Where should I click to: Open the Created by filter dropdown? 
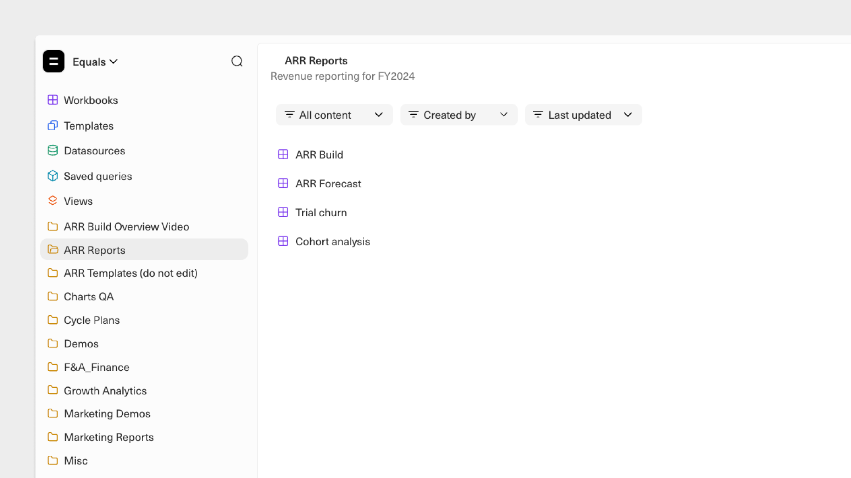point(458,115)
